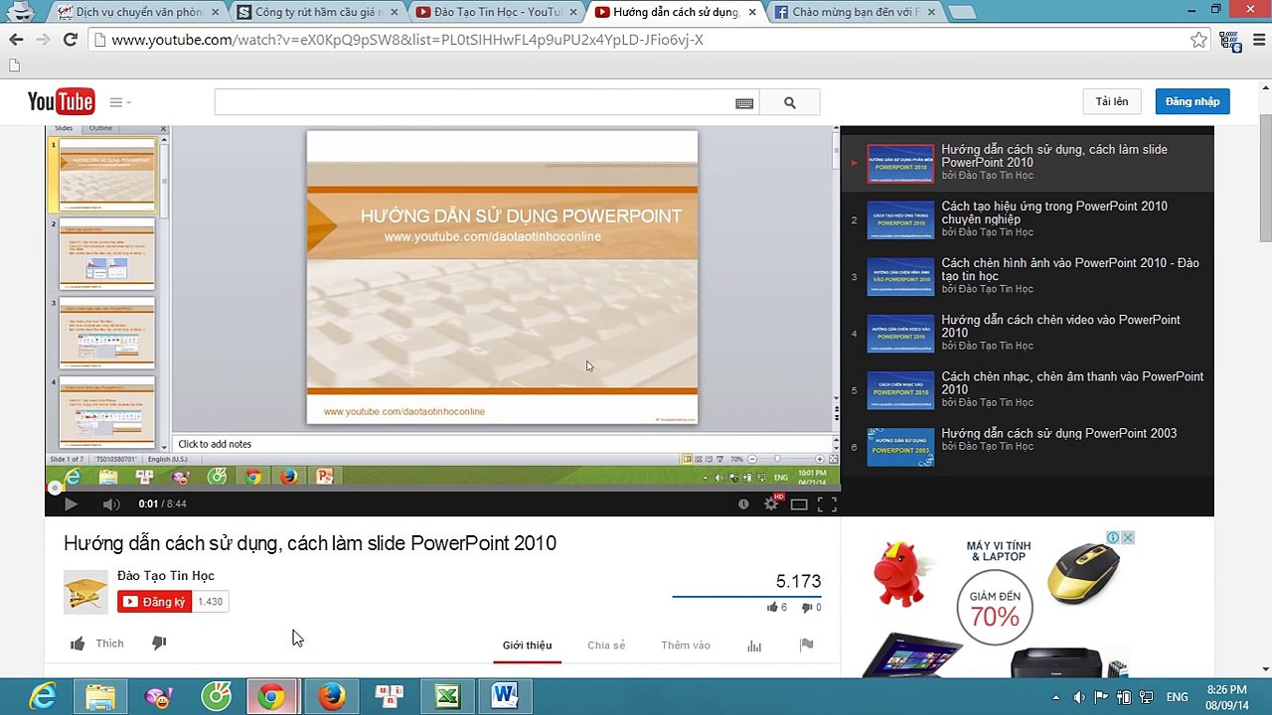Click the like-dislike ratio bar
Viewport: 1272px width, 715px height.
746,597
